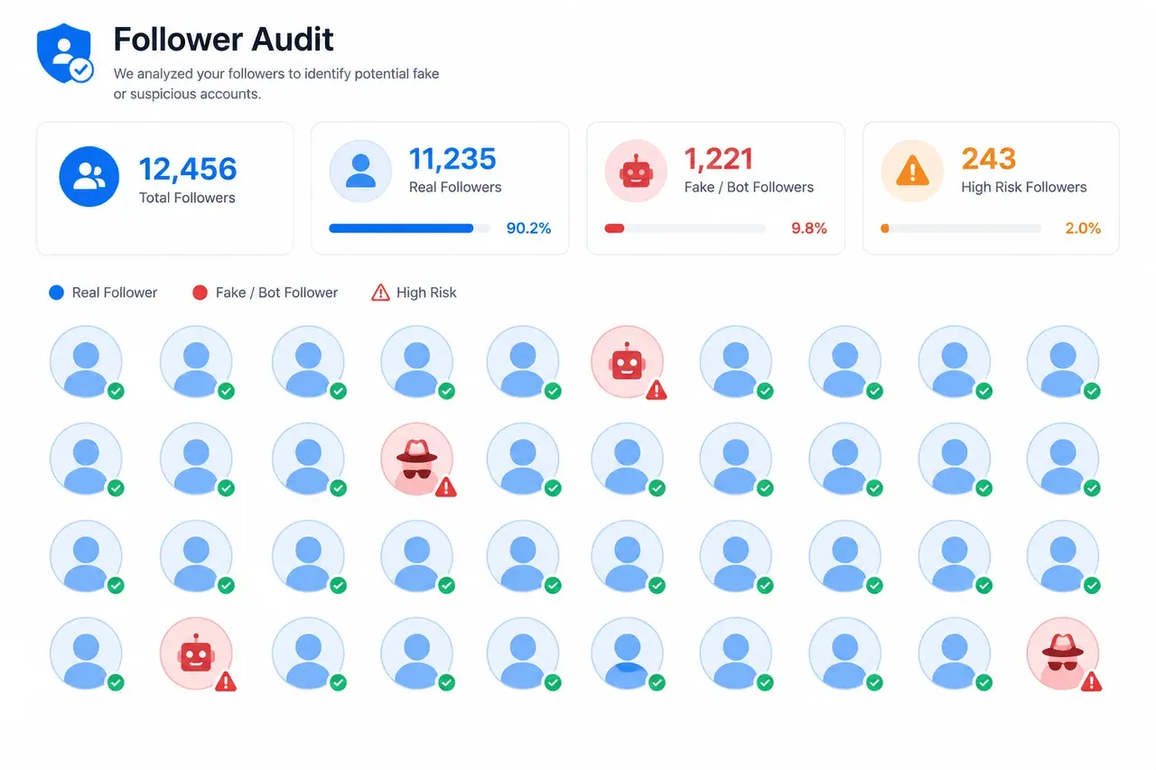The image size is (1156, 770).
Task: Click the Total Followers label
Action: click(187, 198)
